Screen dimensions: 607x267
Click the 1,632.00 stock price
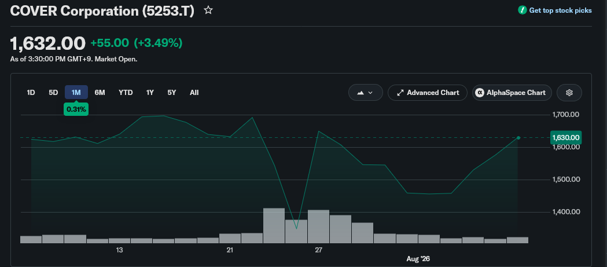click(47, 43)
